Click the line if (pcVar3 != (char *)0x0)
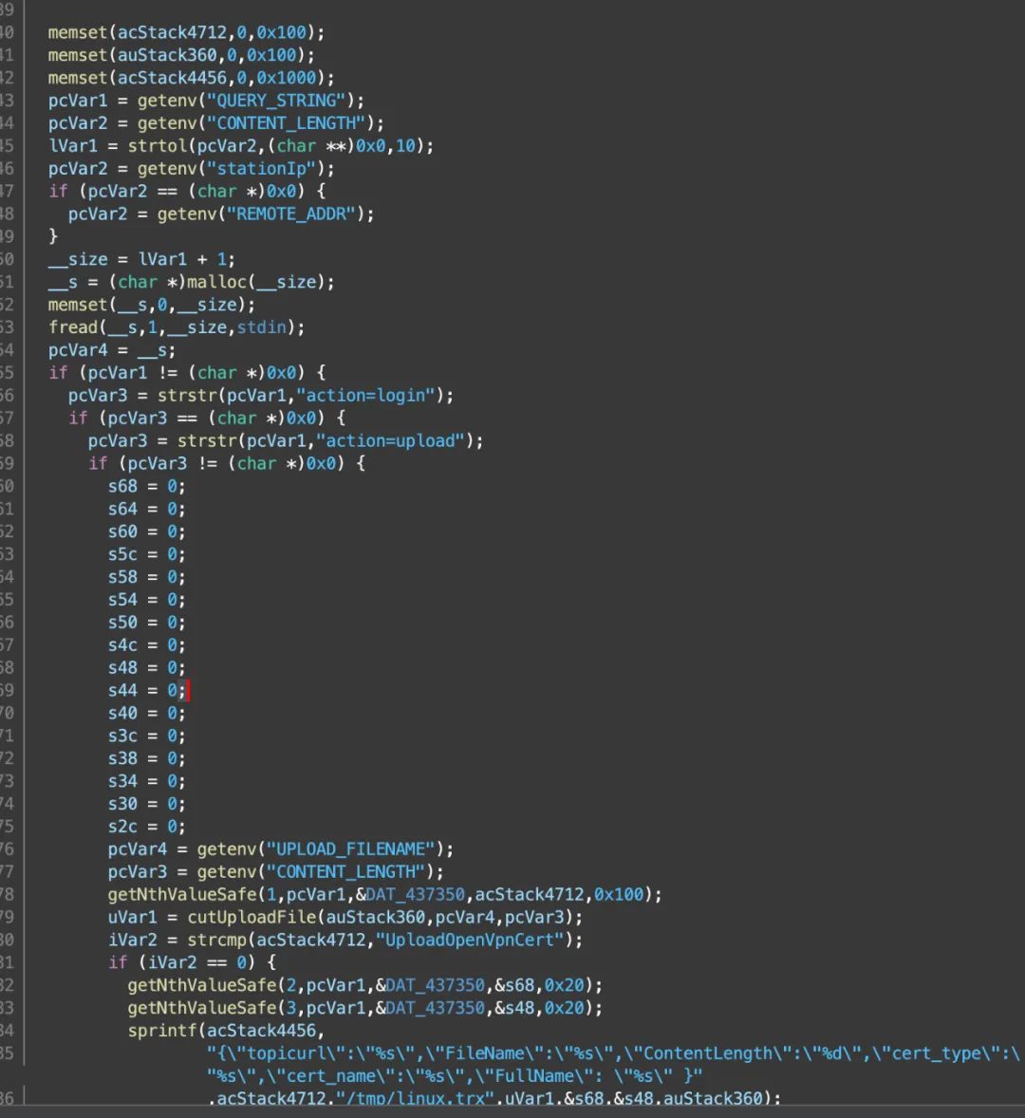Image resolution: width=1025 pixels, height=1118 pixels. 227,464
